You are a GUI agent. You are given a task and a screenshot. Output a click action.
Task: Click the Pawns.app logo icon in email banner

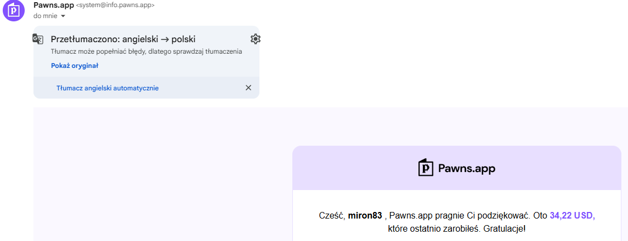426,168
